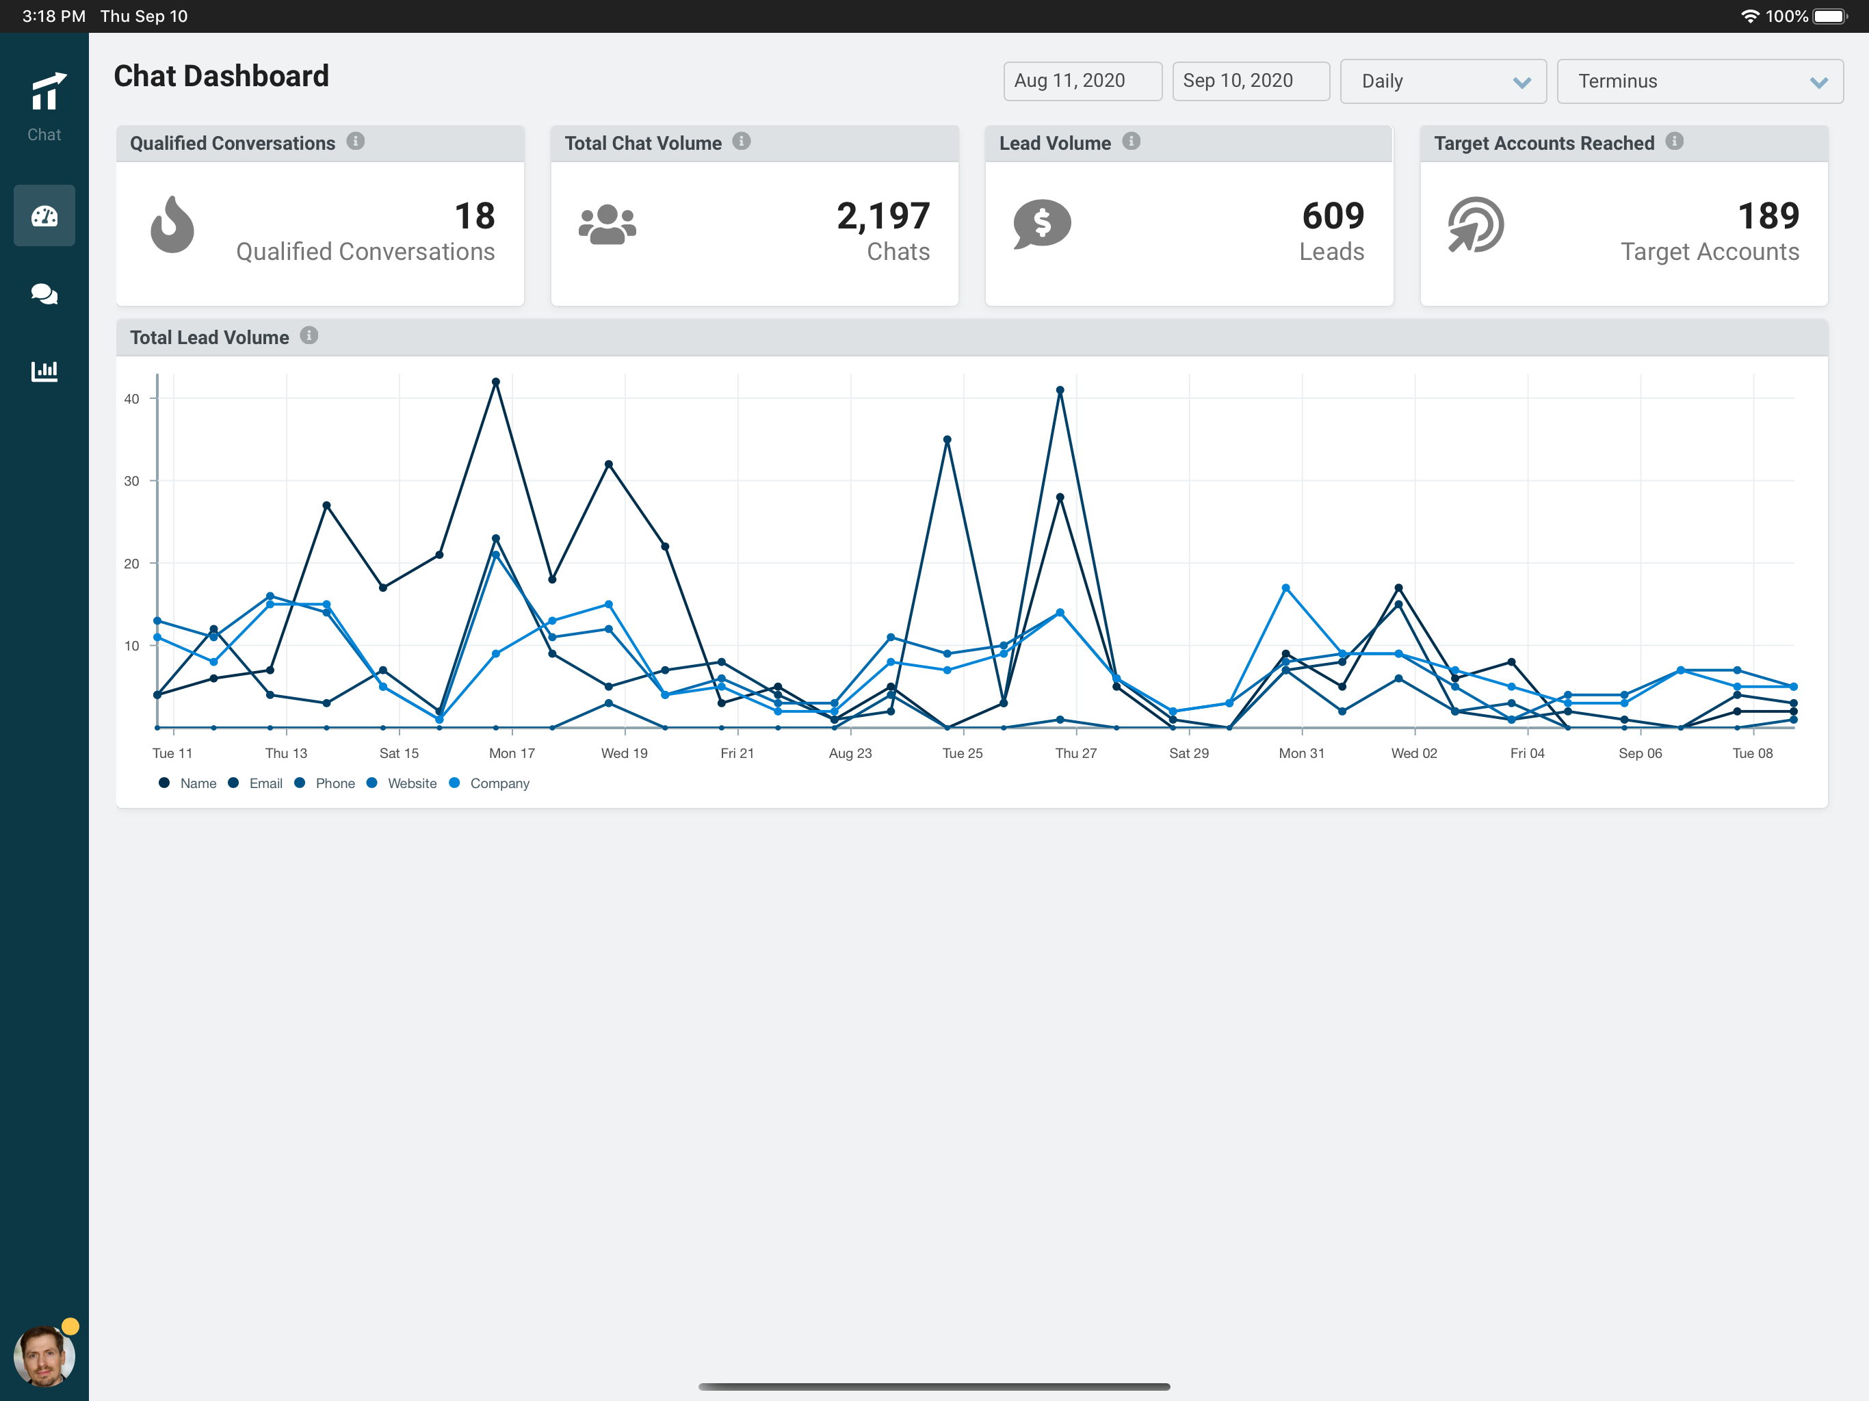The width and height of the screenshot is (1869, 1401).
Task: Click info icon next to Qualified Conversations
Action: [356, 142]
